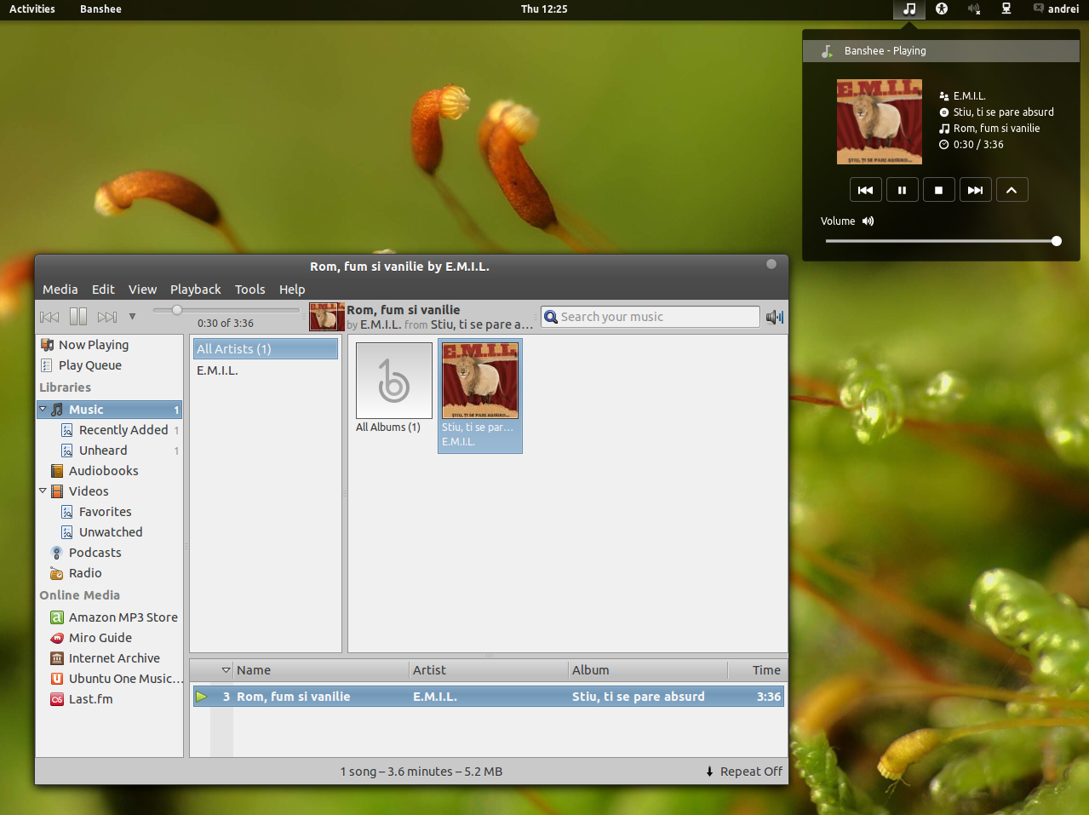
Task: Open the Edit menu
Action: tap(103, 290)
